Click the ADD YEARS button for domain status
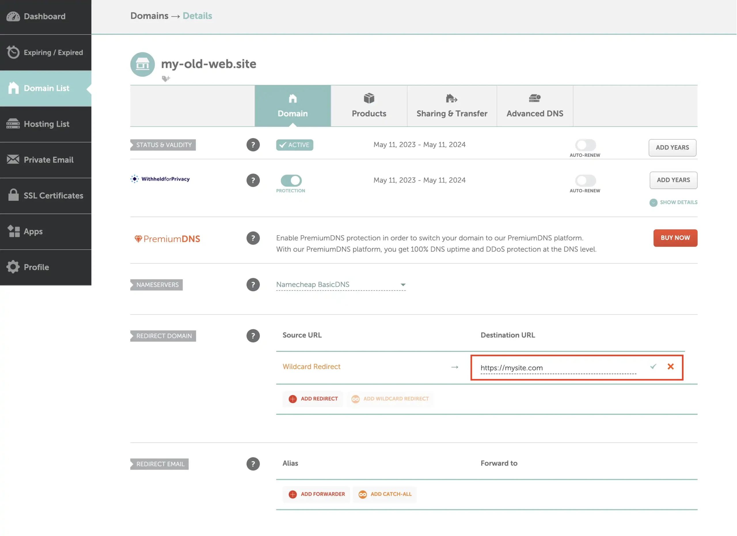The width and height of the screenshot is (737, 536). coord(672,148)
